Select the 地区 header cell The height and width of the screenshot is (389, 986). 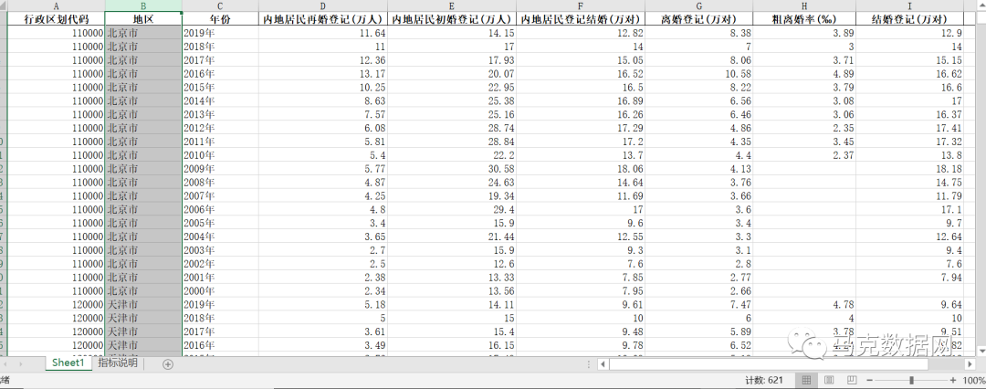click(143, 19)
